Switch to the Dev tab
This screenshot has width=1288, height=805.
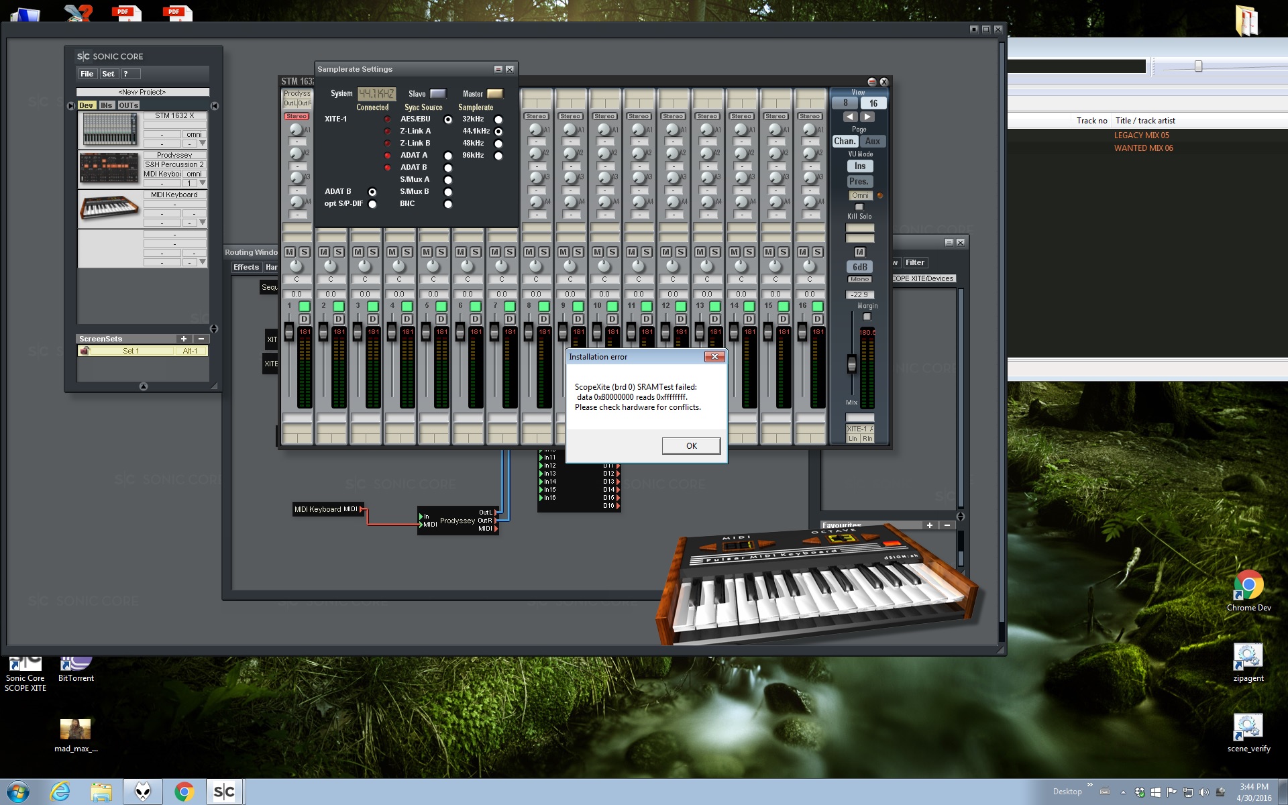click(x=87, y=105)
